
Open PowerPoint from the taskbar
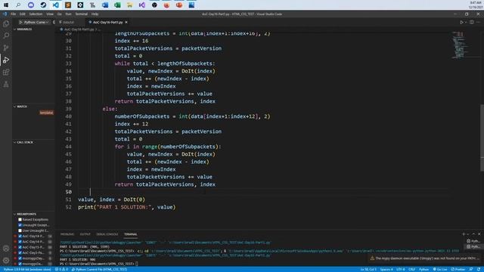[x=179, y=5]
